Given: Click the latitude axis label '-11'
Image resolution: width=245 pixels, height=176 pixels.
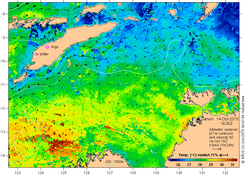Looking at the screenshot, I should (x=3, y=85).
